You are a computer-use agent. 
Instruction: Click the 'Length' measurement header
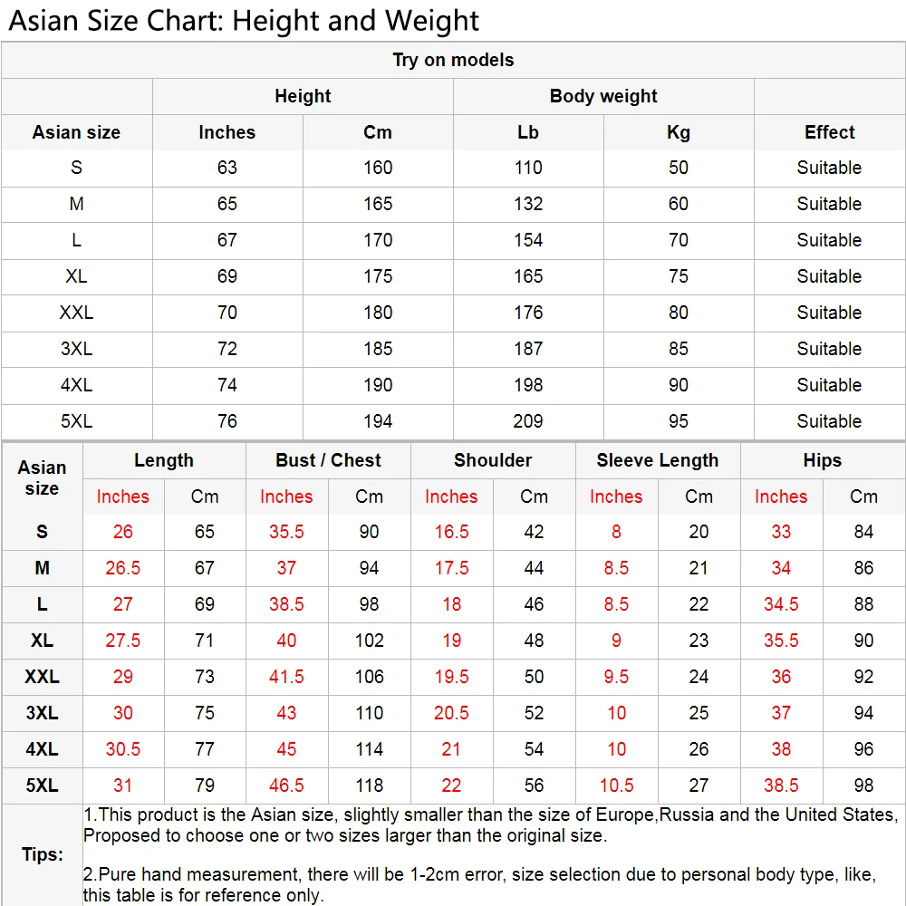tap(164, 460)
